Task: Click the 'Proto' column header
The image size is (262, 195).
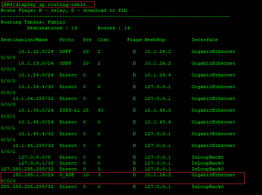Action: pyautogui.click(x=67, y=40)
